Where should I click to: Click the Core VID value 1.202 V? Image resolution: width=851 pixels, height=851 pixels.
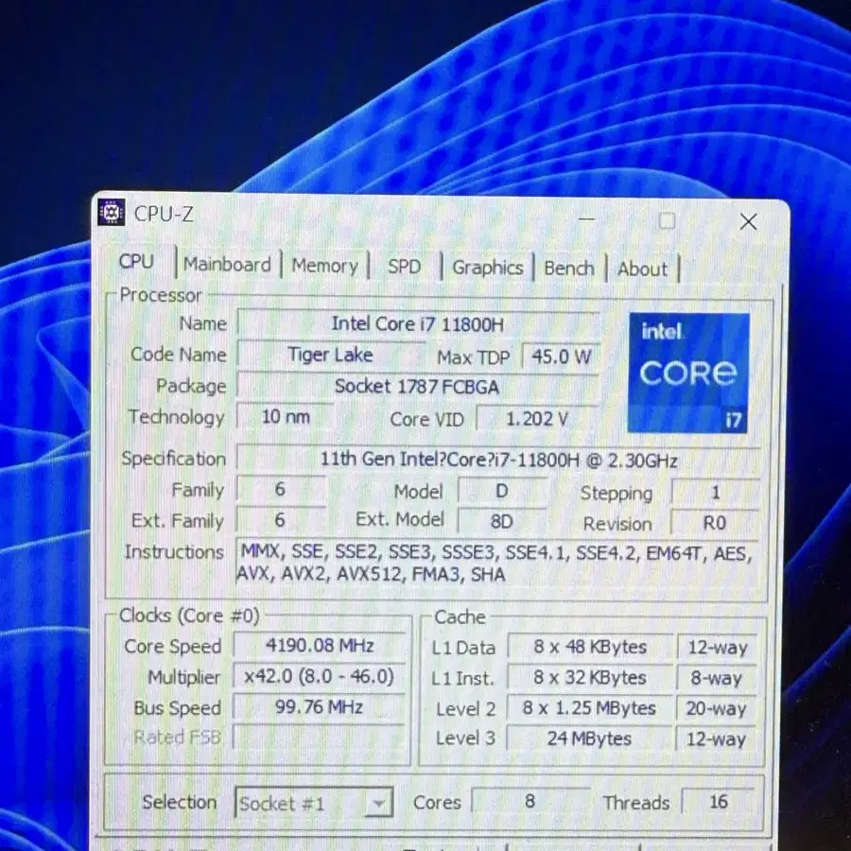537,419
